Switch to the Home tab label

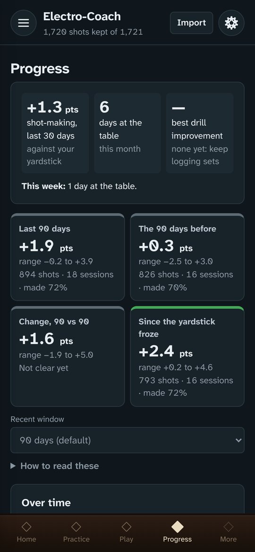26,539
